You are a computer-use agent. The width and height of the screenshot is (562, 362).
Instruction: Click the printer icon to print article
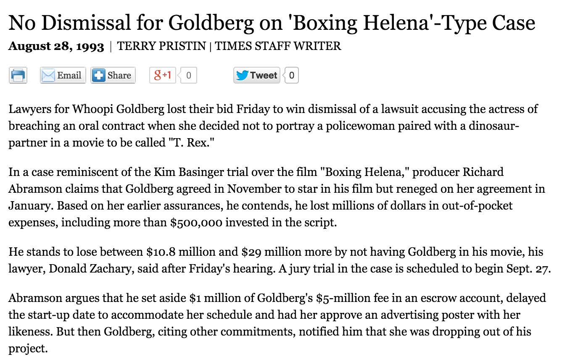coord(18,75)
